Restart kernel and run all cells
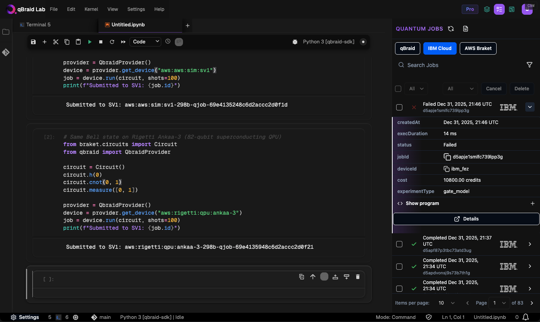The image size is (540, 322). 123,42
